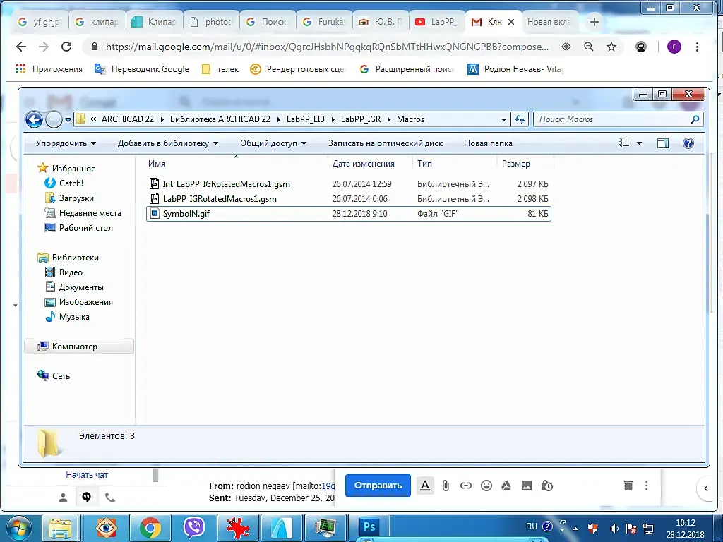Select LabPP_IGRotatedMacros1.gsm file
The height and width of the screenshot is (542, 723).
[x=349, y=198]
